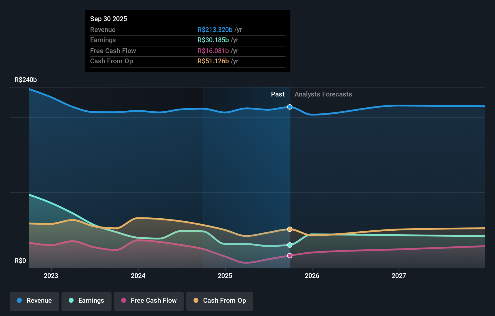Click the pink Free Cash Flow chart marker
495x316 pixels.
tap(290, 256)
